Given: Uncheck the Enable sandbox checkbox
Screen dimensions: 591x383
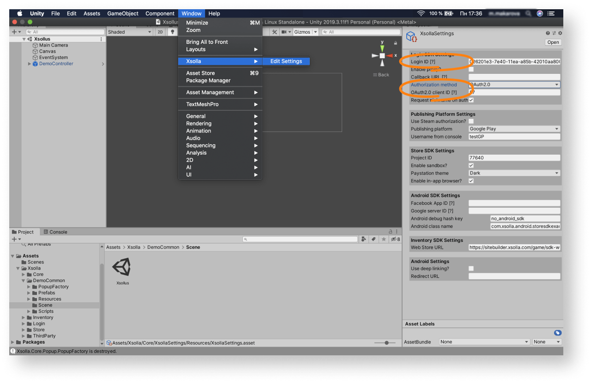Looking at the screenshot, I should click(471, 166).
